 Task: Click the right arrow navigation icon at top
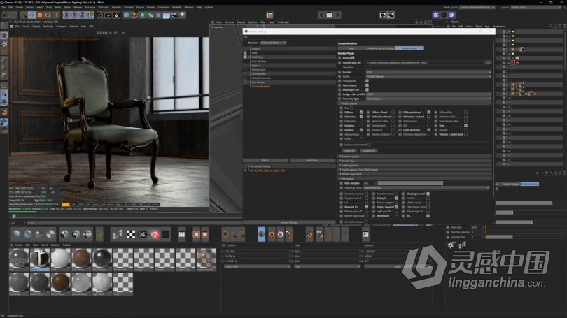coord(337,15)
